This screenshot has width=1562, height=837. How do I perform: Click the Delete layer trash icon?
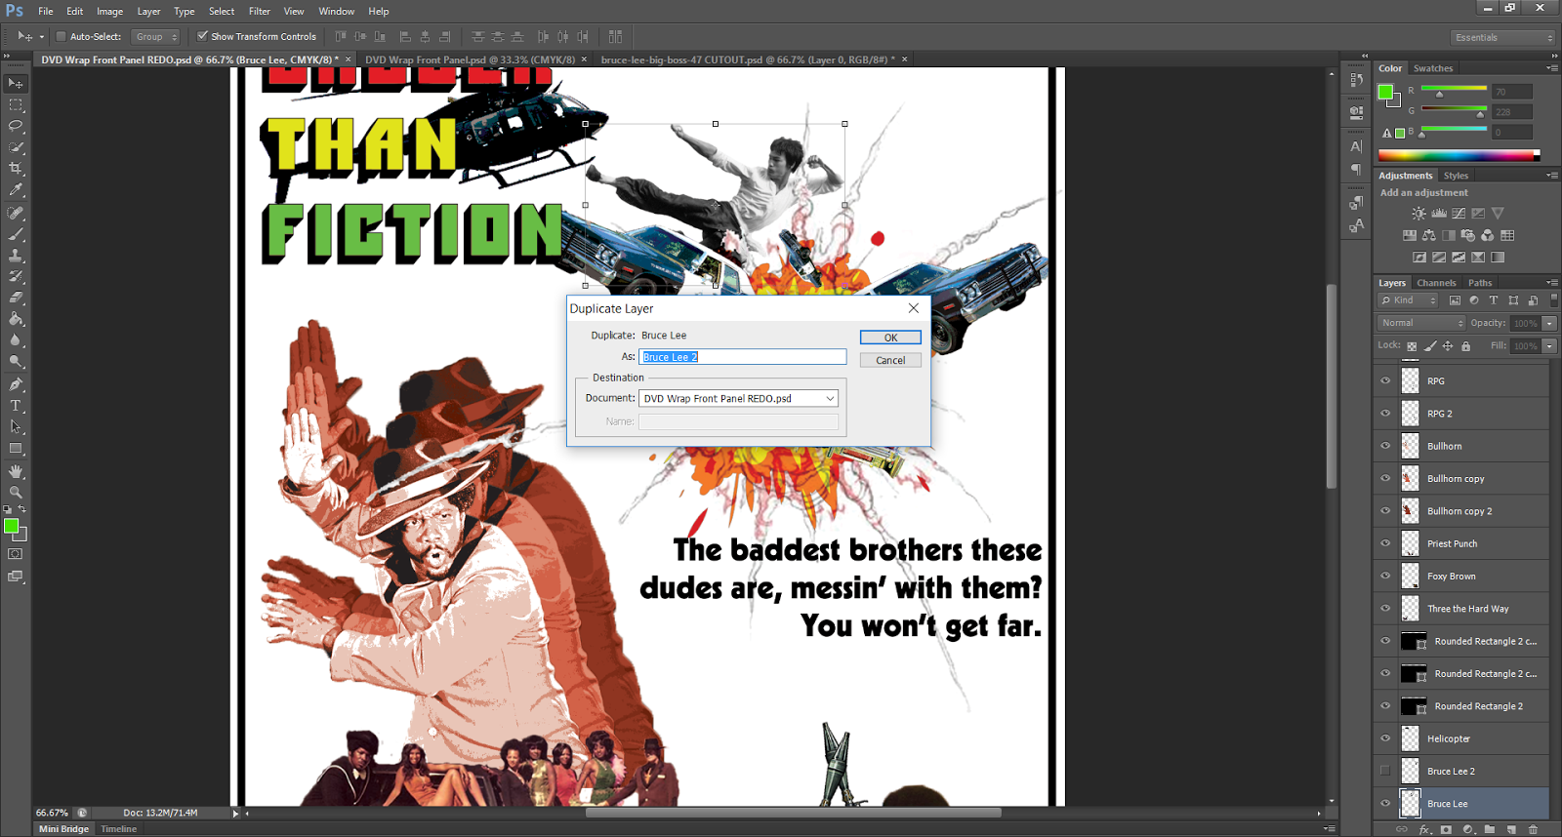tap(1533, 829)
